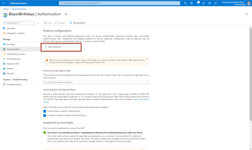Open the more options ellipsis in header

71,14
